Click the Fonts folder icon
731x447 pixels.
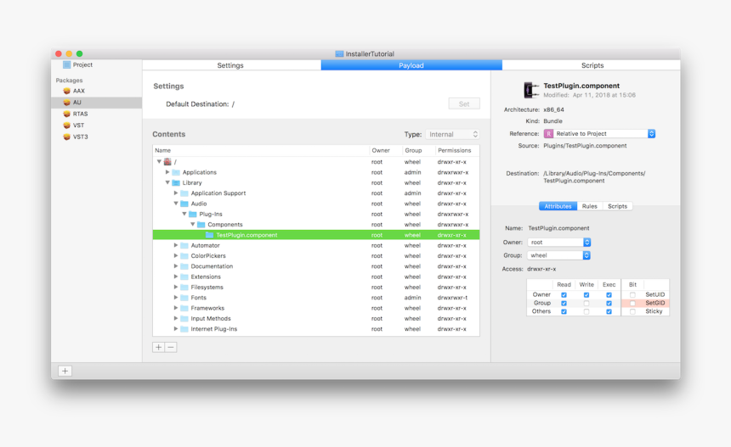pos(184,298)
